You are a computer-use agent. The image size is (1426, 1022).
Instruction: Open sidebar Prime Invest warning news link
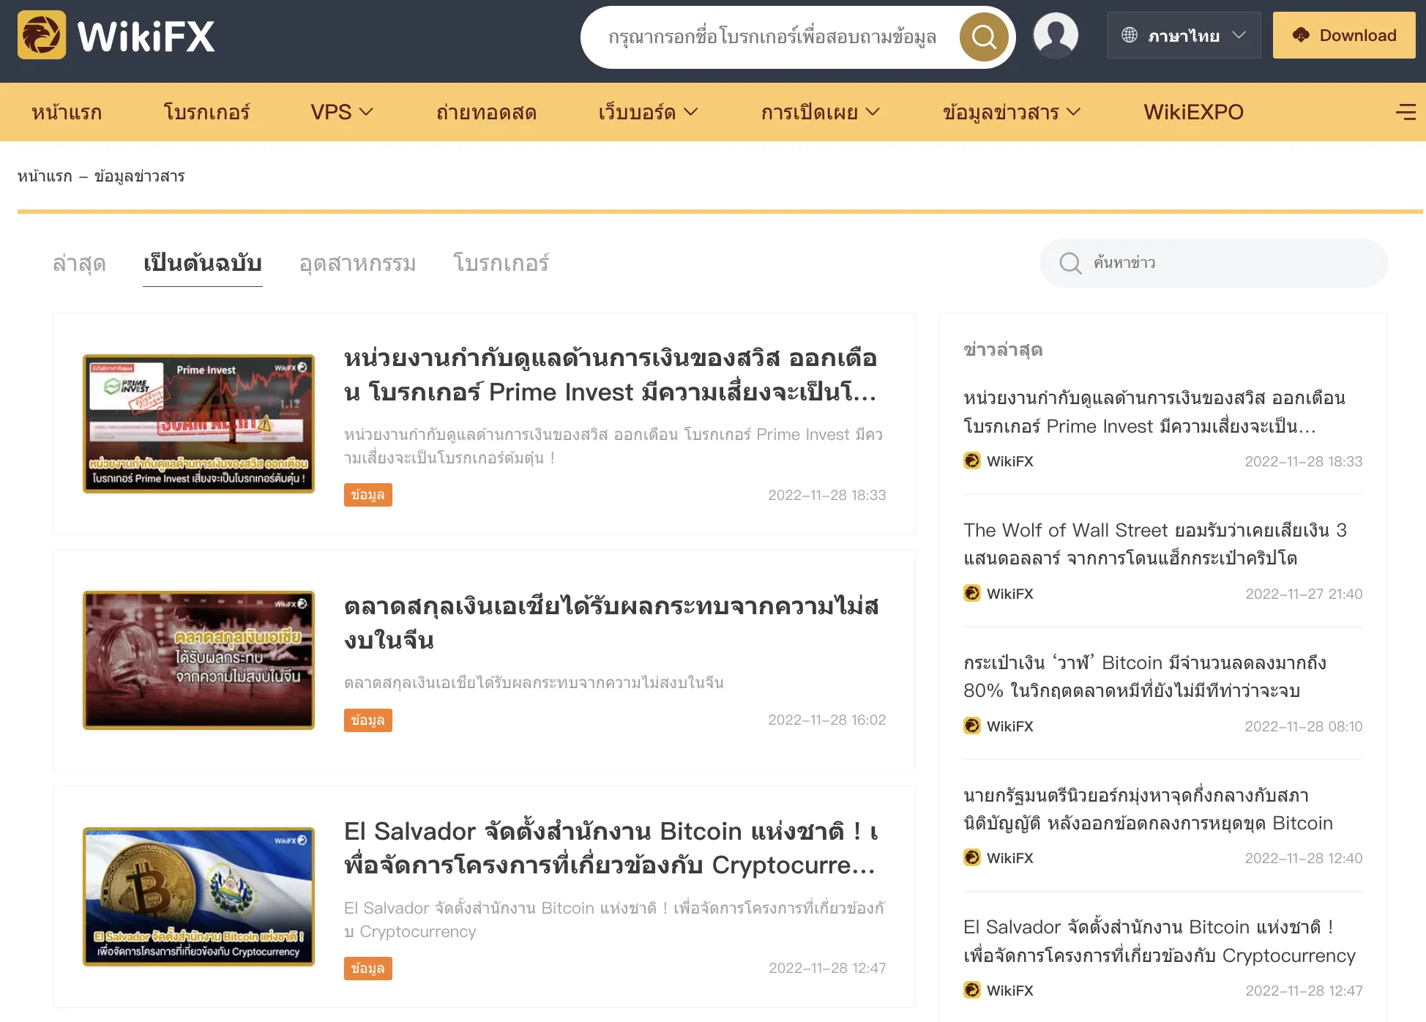1154,412
